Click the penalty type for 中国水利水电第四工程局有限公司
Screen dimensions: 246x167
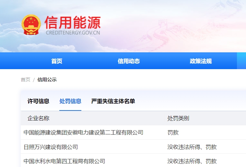click(x=192, y=161)
